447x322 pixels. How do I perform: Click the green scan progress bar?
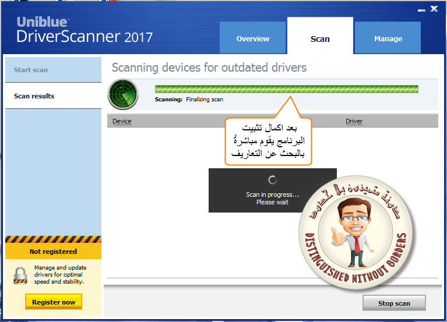pos(287,89)
